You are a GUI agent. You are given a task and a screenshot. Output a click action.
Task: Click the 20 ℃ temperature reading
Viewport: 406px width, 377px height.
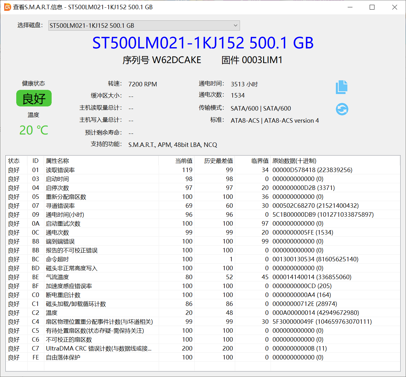point(34,130)
